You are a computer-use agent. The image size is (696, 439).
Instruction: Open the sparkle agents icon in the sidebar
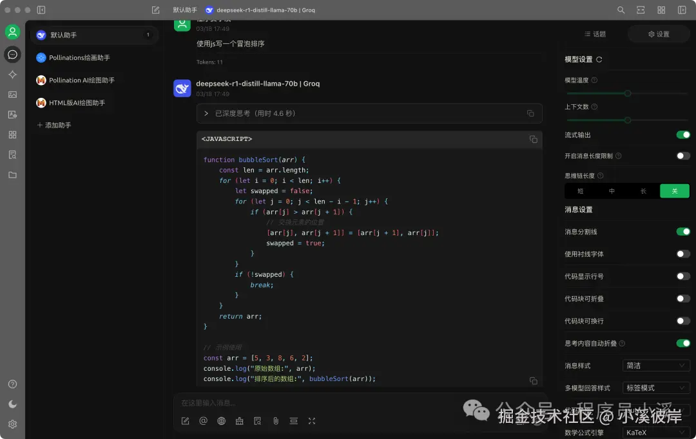(12, 75)
